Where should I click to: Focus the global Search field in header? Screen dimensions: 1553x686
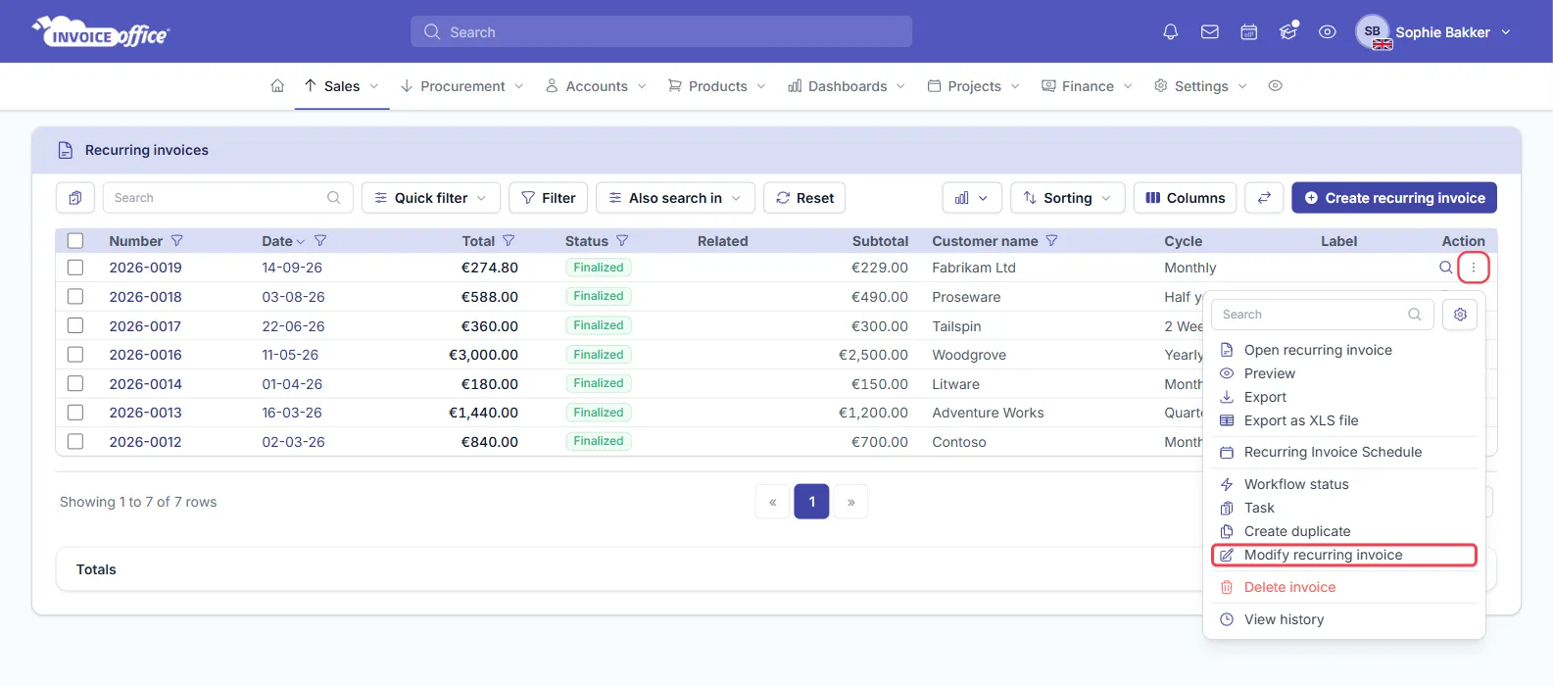coord(661,31)
